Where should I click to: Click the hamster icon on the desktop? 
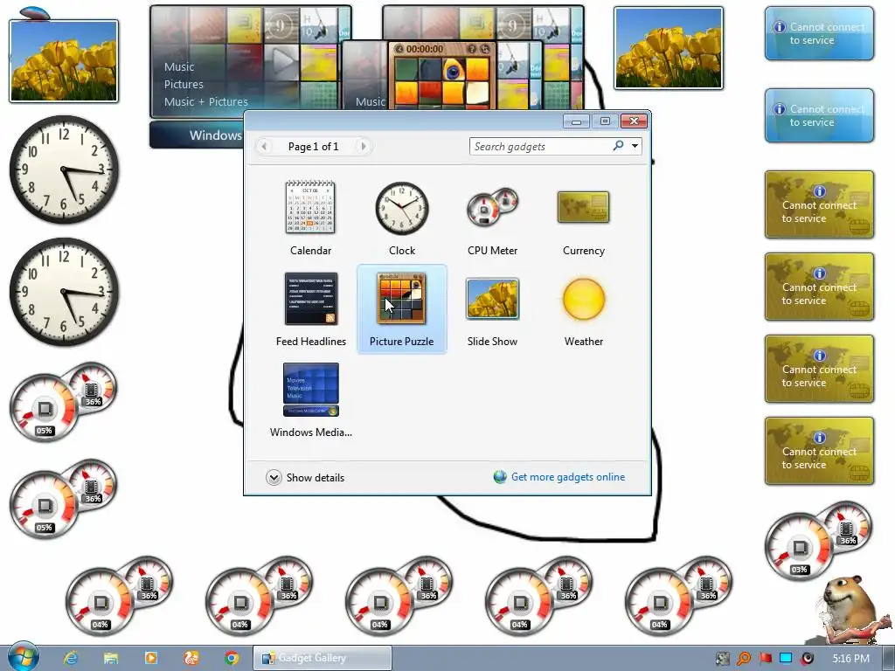pyautogui.click(x=855, y=609)
